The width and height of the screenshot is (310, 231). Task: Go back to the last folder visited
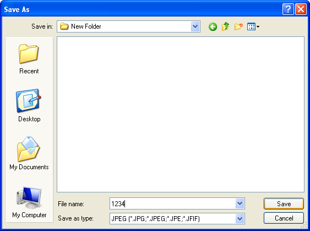click(213, 26)
